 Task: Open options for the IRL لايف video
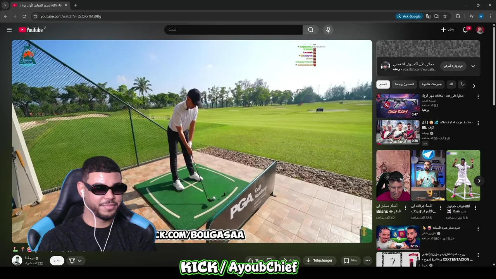tap(478, 123)
